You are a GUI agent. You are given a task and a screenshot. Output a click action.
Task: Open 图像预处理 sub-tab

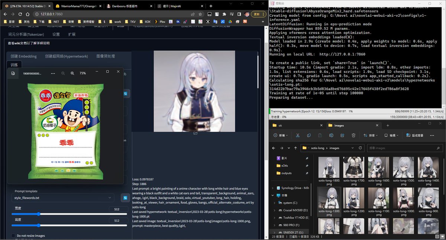pyautogui.click(x=106, y=56)
